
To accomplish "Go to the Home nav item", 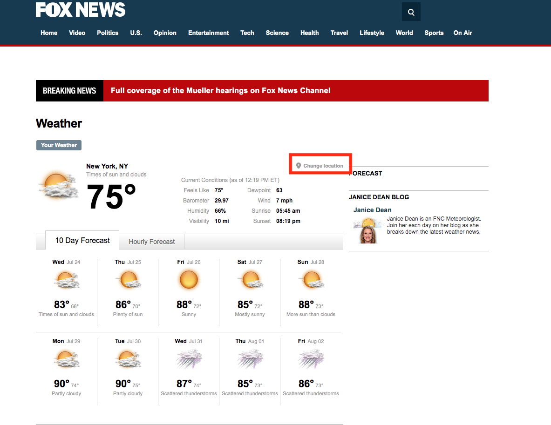I will click(x=49, y=33).
